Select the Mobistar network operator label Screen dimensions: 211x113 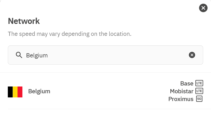click(182, 91)
